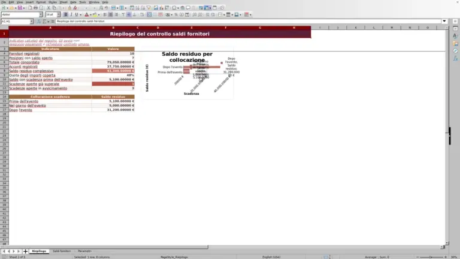Toggle align top vertical alignment

(123, 14)
